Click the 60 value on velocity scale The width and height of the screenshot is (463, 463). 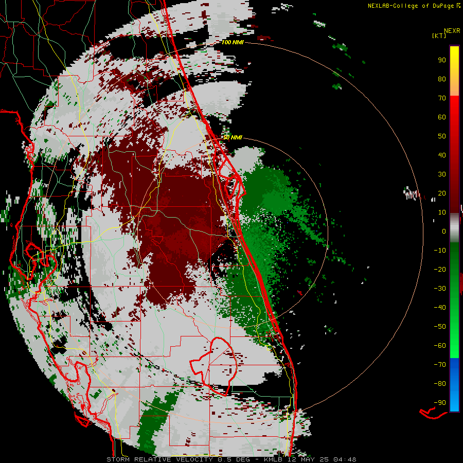[442, 117]
